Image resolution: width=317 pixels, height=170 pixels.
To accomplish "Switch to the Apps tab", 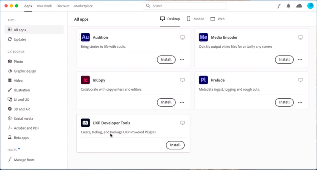I will pos(28,6).
